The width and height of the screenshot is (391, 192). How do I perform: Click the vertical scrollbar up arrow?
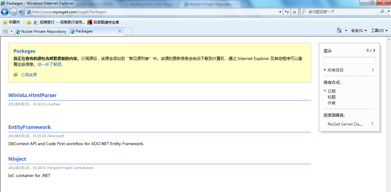389,40
